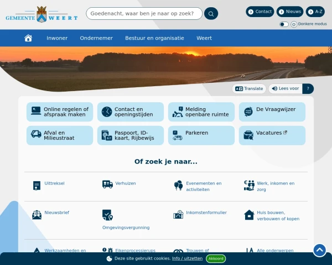Click the Huis bouwen house icon
Image resolution: width=332 pixels, height=265 pixels.
pyautogui.click(x=249, y=215)
